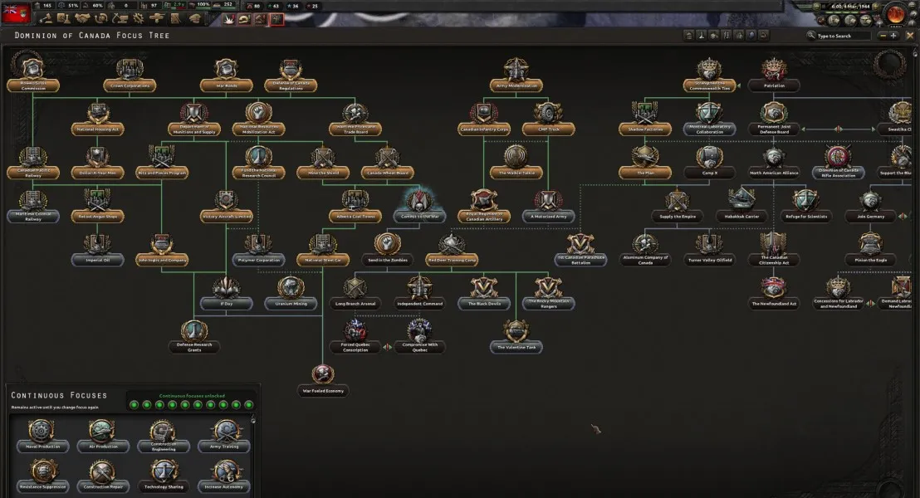This screenshot has width=920, height=498.
Task: Select the Shadow Factories focus icon
Action: click(645, 113)
